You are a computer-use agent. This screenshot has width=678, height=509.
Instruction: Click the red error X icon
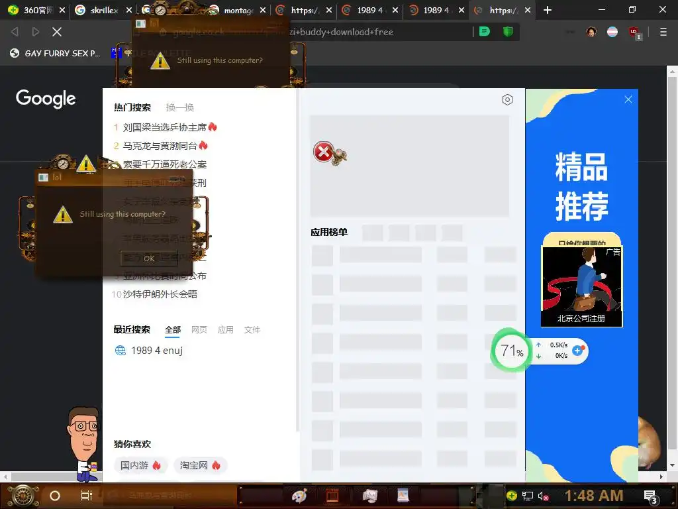tap(324, 152)
